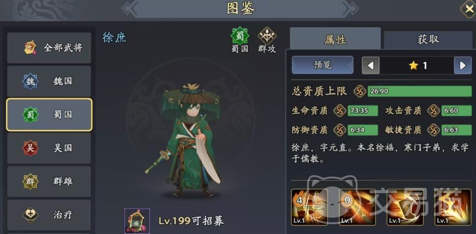Viewport: 476px width, 234px height.
Task: Click the 总资质上限 green progress bar
Action: pyautogui.click(x=420, y=91)
